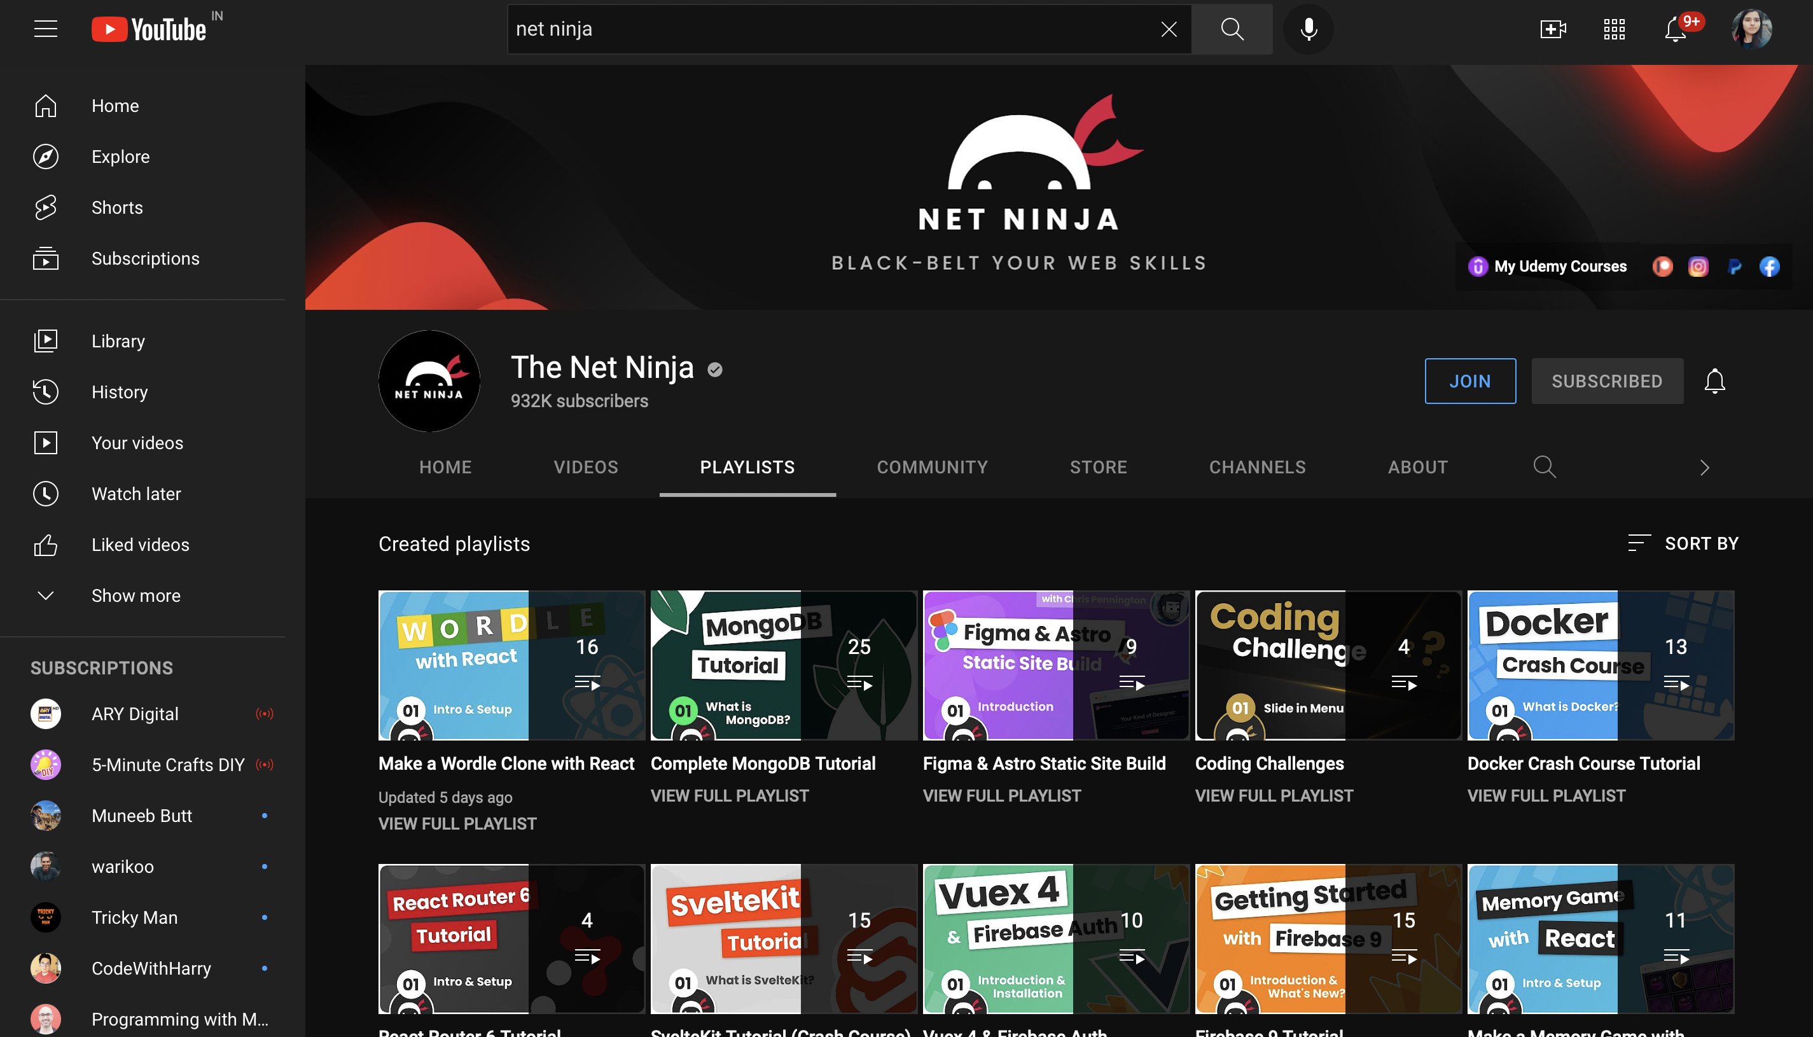Switch to the VIDEOS tab
Screen dimensions: 1813x1037
pos(585,467)
